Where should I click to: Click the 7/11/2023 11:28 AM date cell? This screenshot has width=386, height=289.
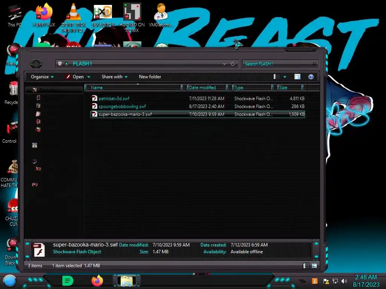coord(207,99)
